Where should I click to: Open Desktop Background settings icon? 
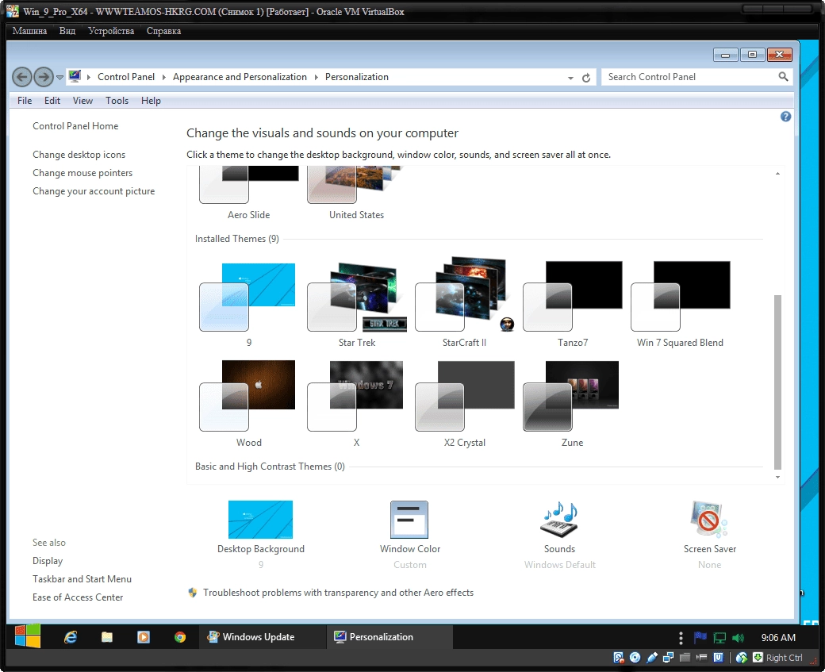click(x=260, y=520)
